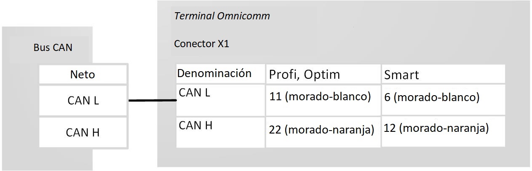Image resolution: width=532 pixels, height=171 pixels.
Task: Click CAN H in Denominación column
Action: [195, 126]
